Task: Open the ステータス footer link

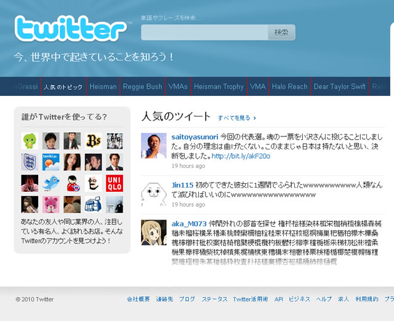Action: point(214,299)
